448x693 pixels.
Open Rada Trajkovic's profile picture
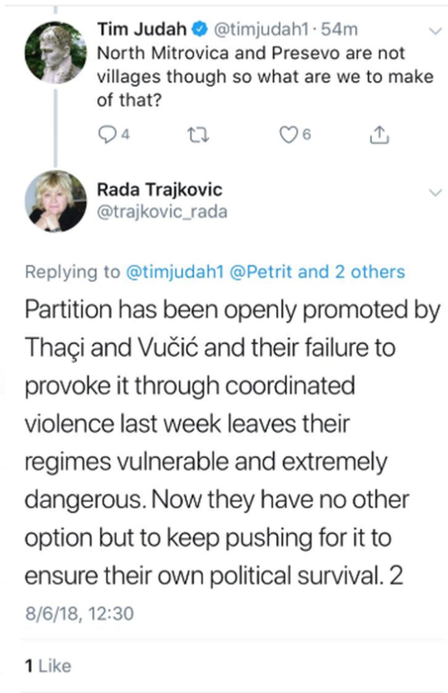(x=55, y=201)
